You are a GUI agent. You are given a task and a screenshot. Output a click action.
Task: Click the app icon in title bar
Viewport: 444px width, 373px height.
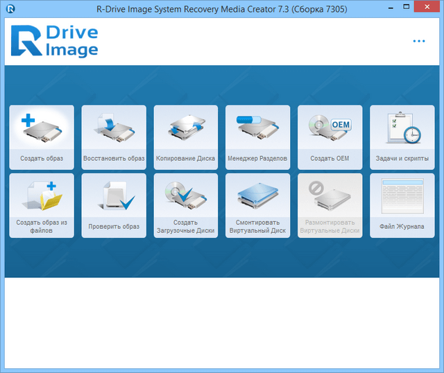pos(10,9)
